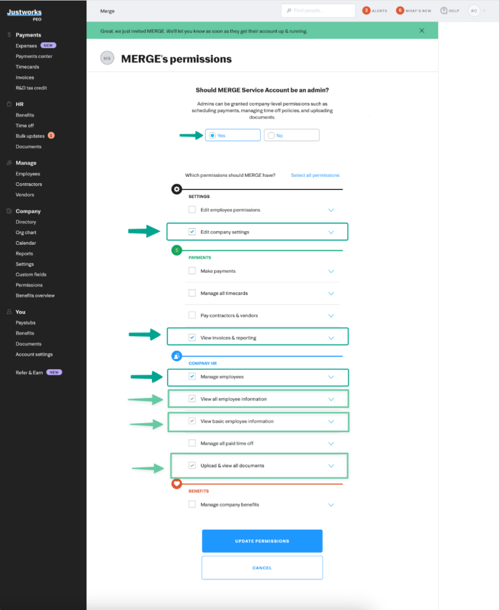The width and height of the screenshot is (499, 610).
Task: Expand Manage all paid time off chevron
Action: click(331, 443)
